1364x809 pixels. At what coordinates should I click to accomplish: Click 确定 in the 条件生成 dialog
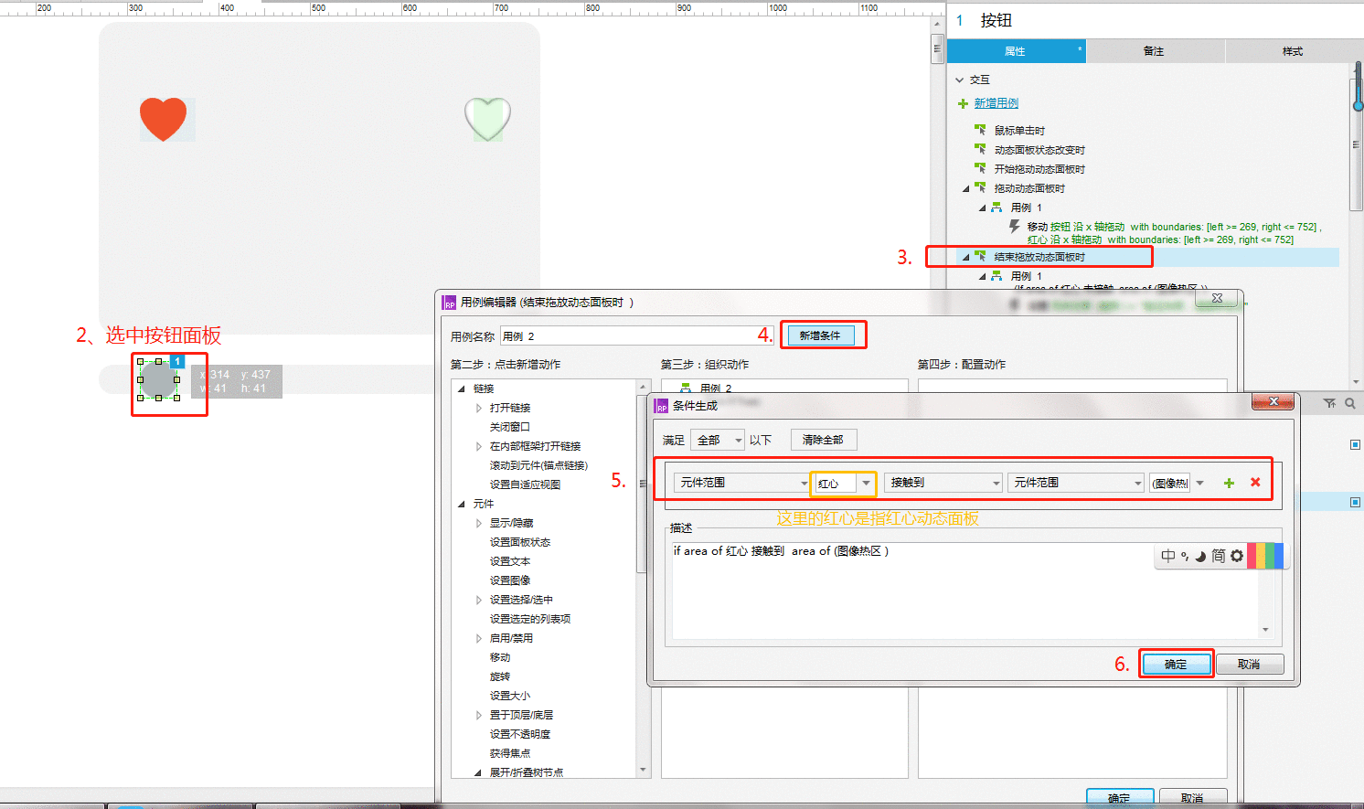point(1176,664)
